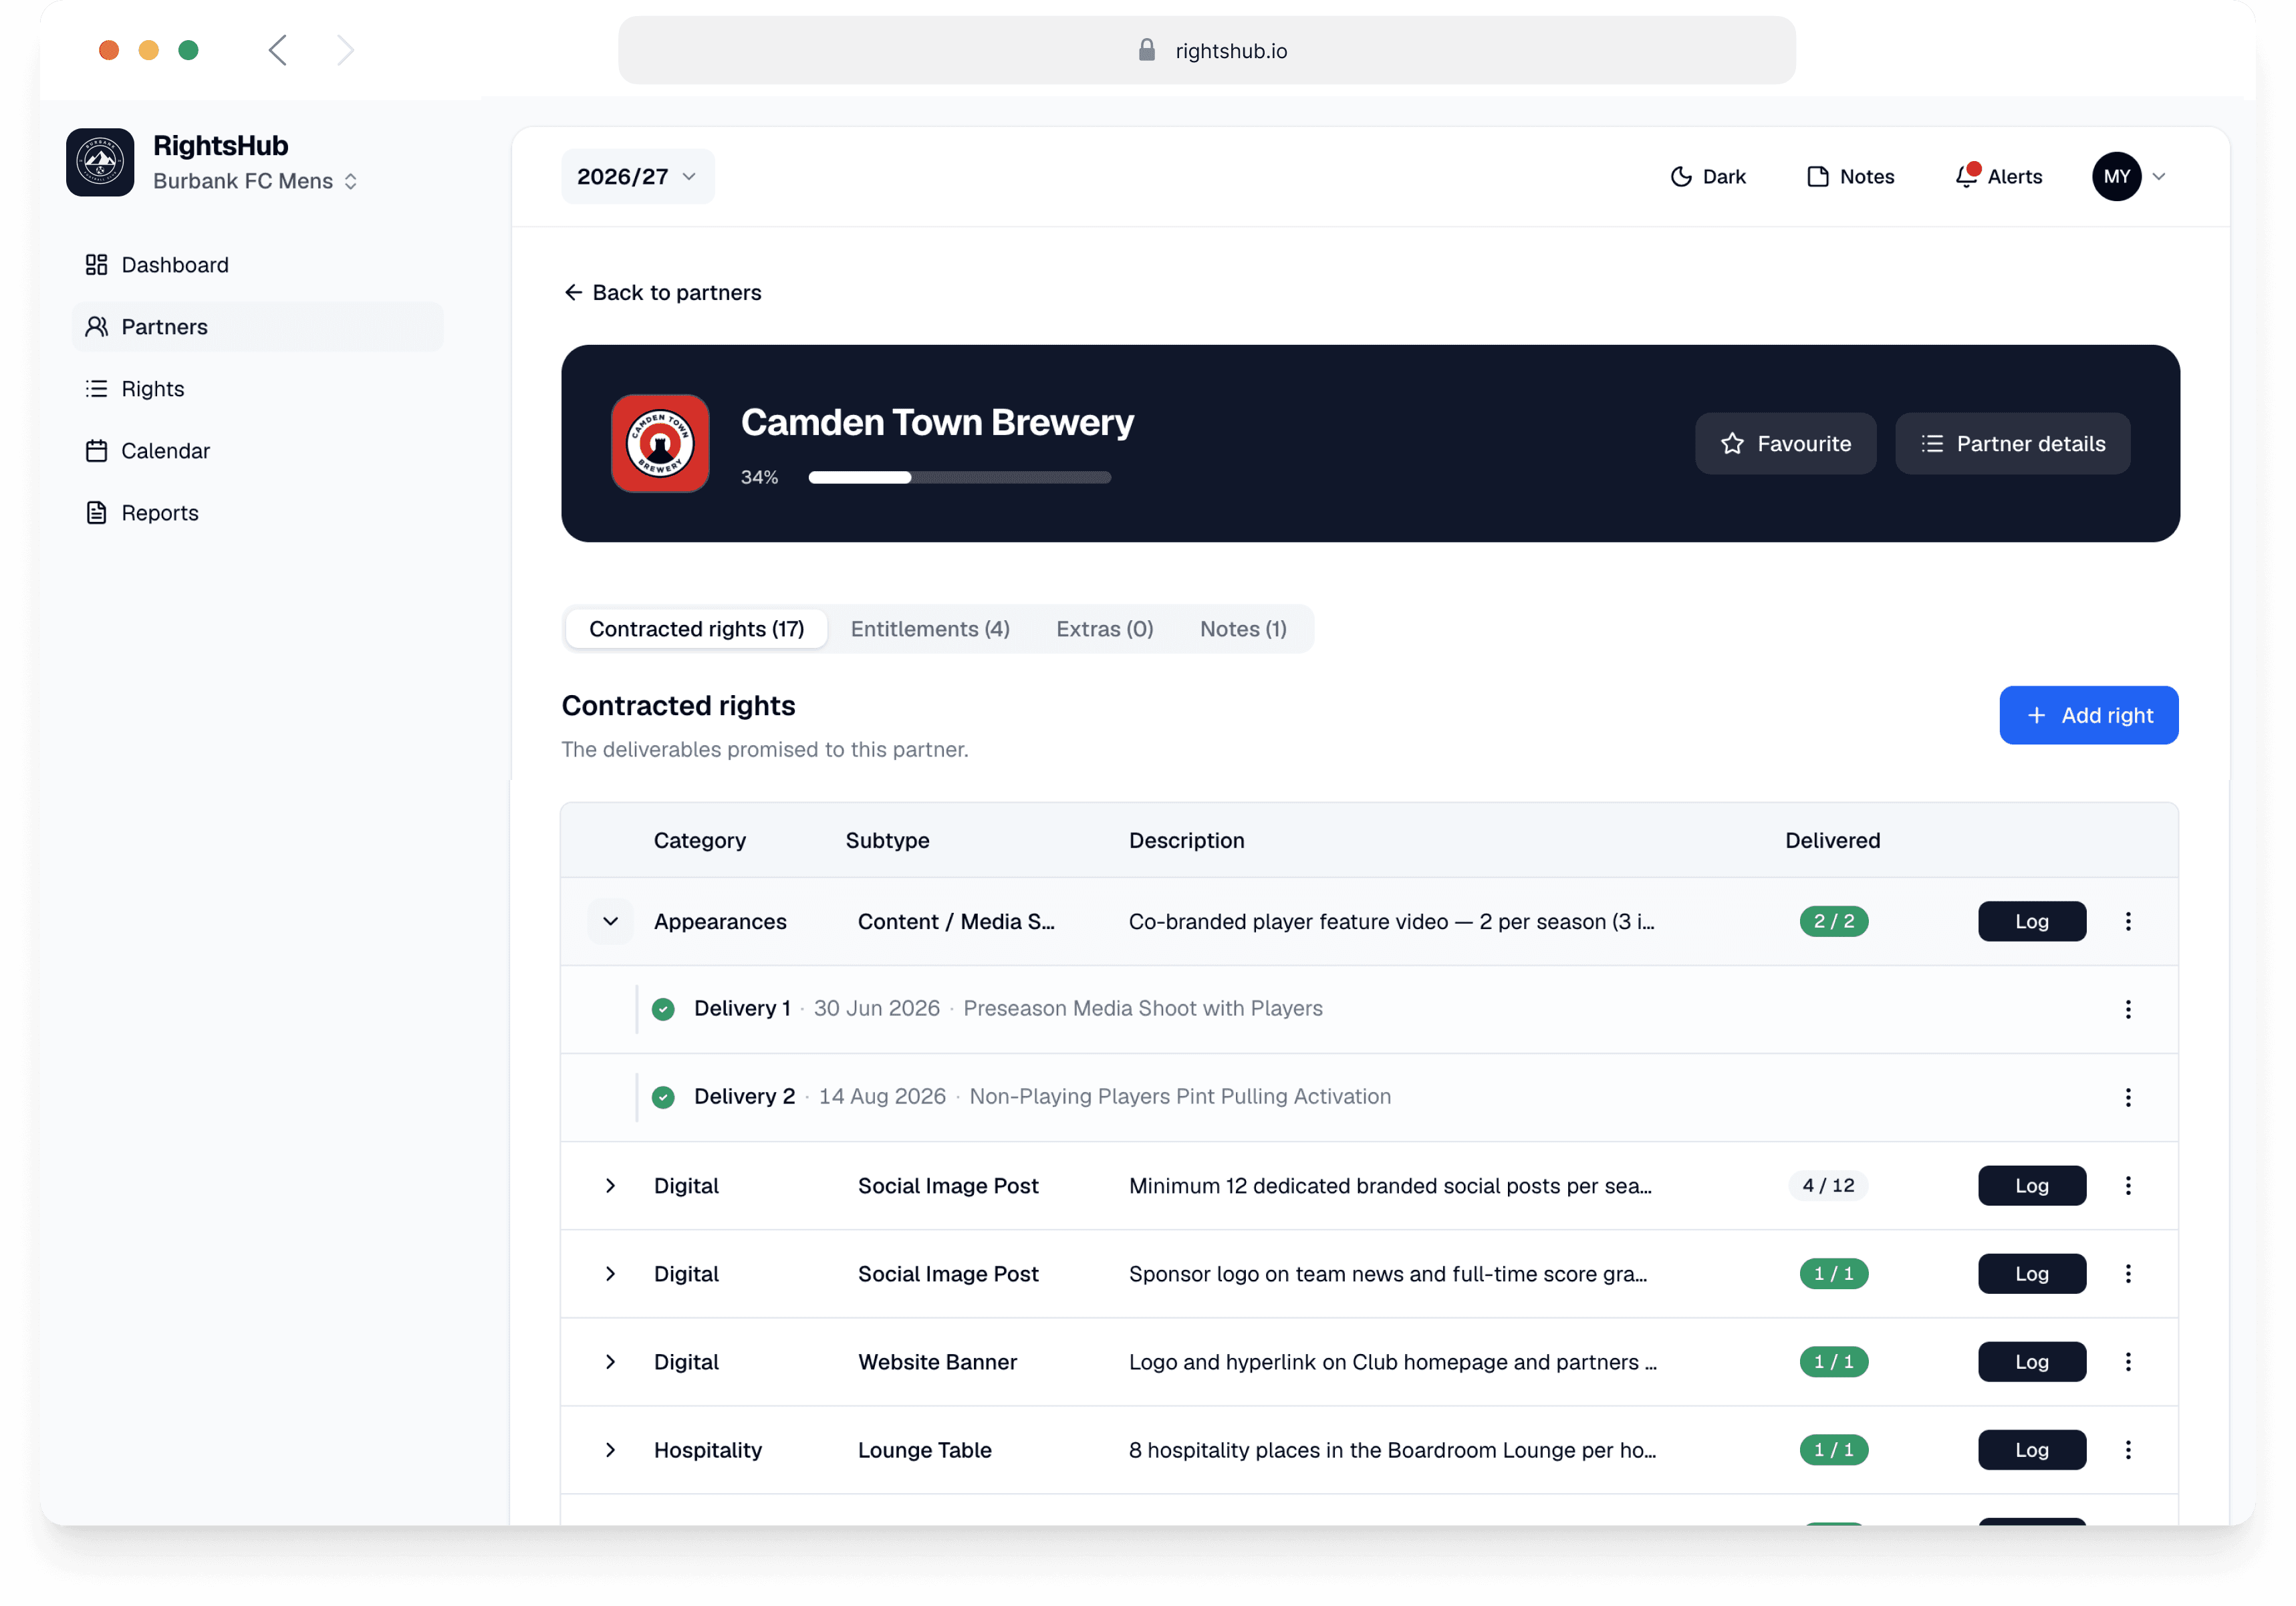Screen dimensions: 2296x1606
Task: Open Partner details
Action: (2012, 443)
